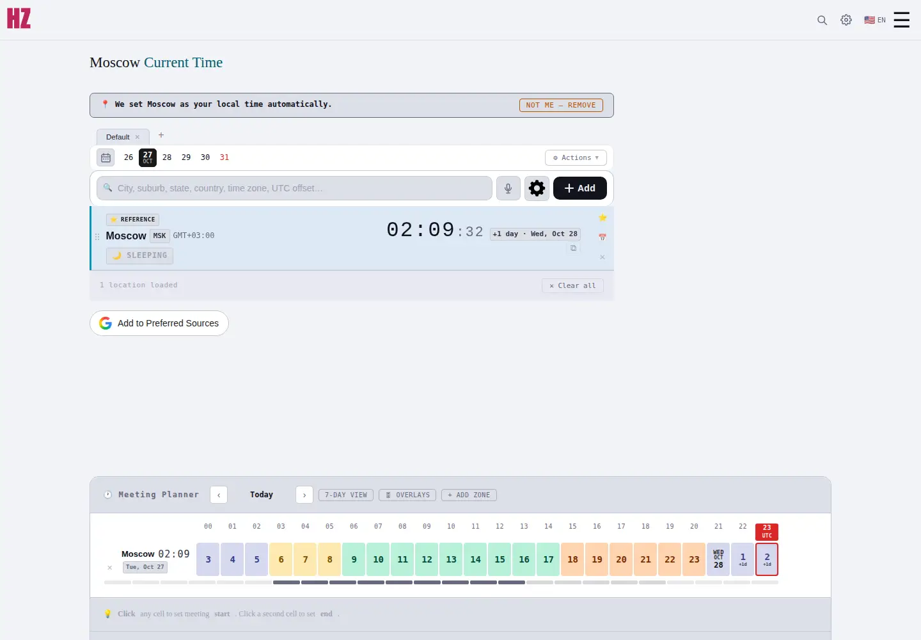Viewport: 921px width, 640px height.
Task: Open the search magnifier in header
Action: pos(822,20)
